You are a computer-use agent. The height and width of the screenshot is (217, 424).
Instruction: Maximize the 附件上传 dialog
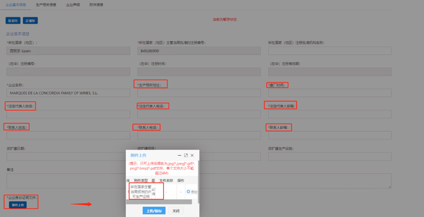point(186,155)
